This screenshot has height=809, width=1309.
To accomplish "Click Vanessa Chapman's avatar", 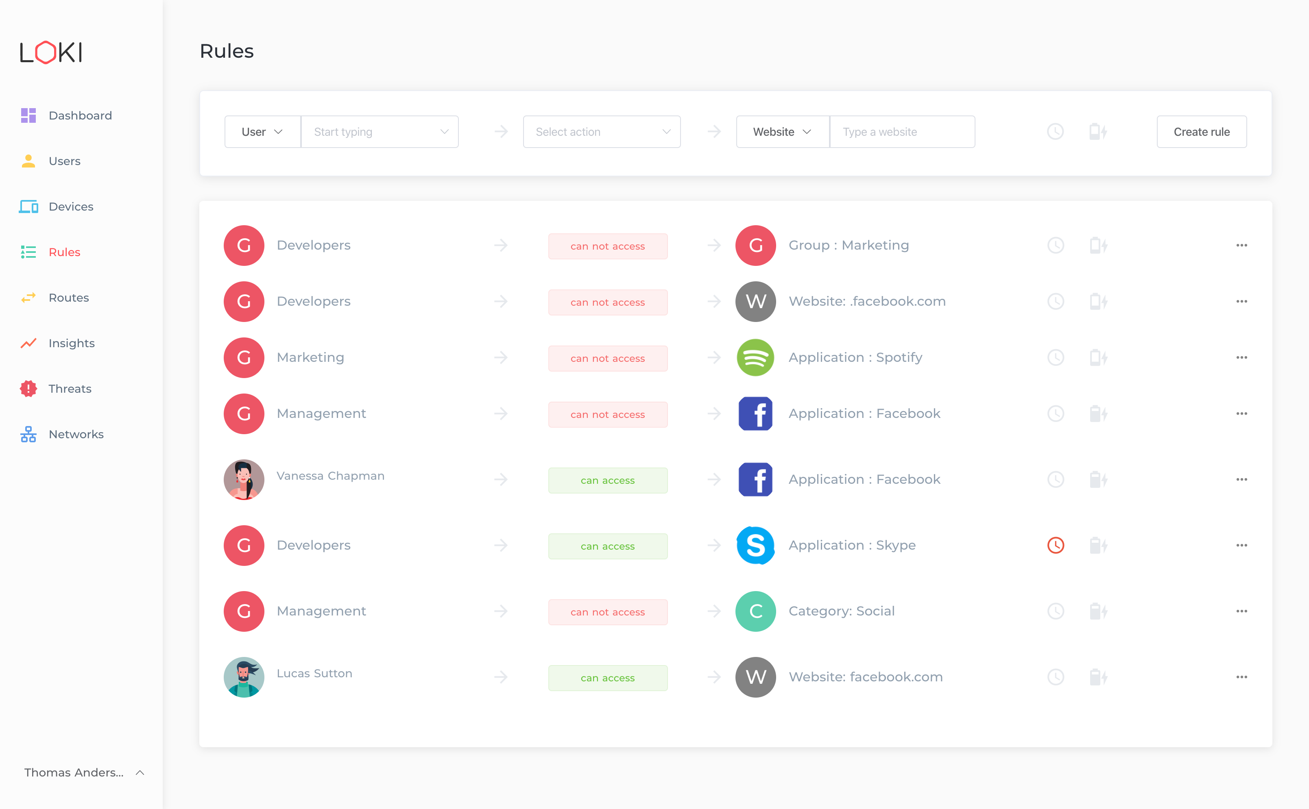I will (x=244, y=479).
